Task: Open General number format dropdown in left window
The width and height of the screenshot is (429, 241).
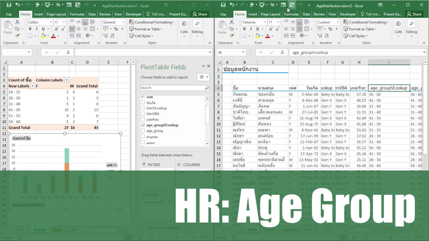Action: click(123, 22)
